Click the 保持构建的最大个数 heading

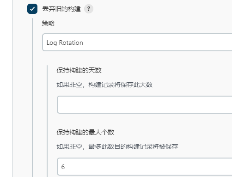[85, 132]
